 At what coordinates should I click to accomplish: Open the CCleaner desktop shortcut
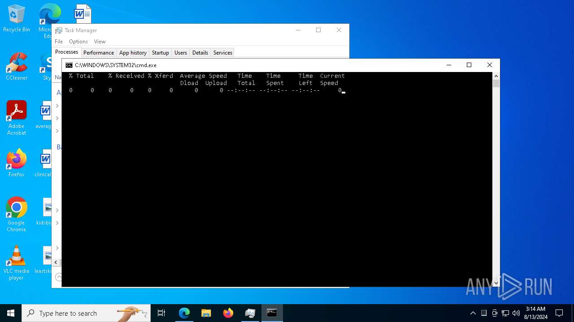click(x=17, y=67)
